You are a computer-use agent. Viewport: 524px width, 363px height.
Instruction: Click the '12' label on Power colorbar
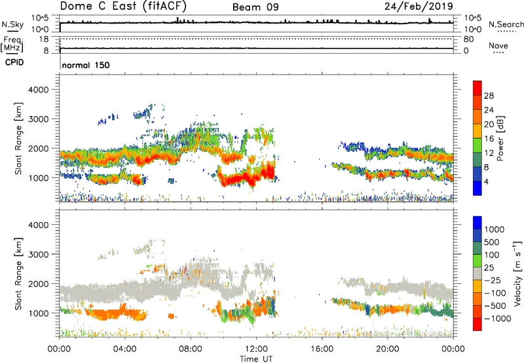point(489,153)
